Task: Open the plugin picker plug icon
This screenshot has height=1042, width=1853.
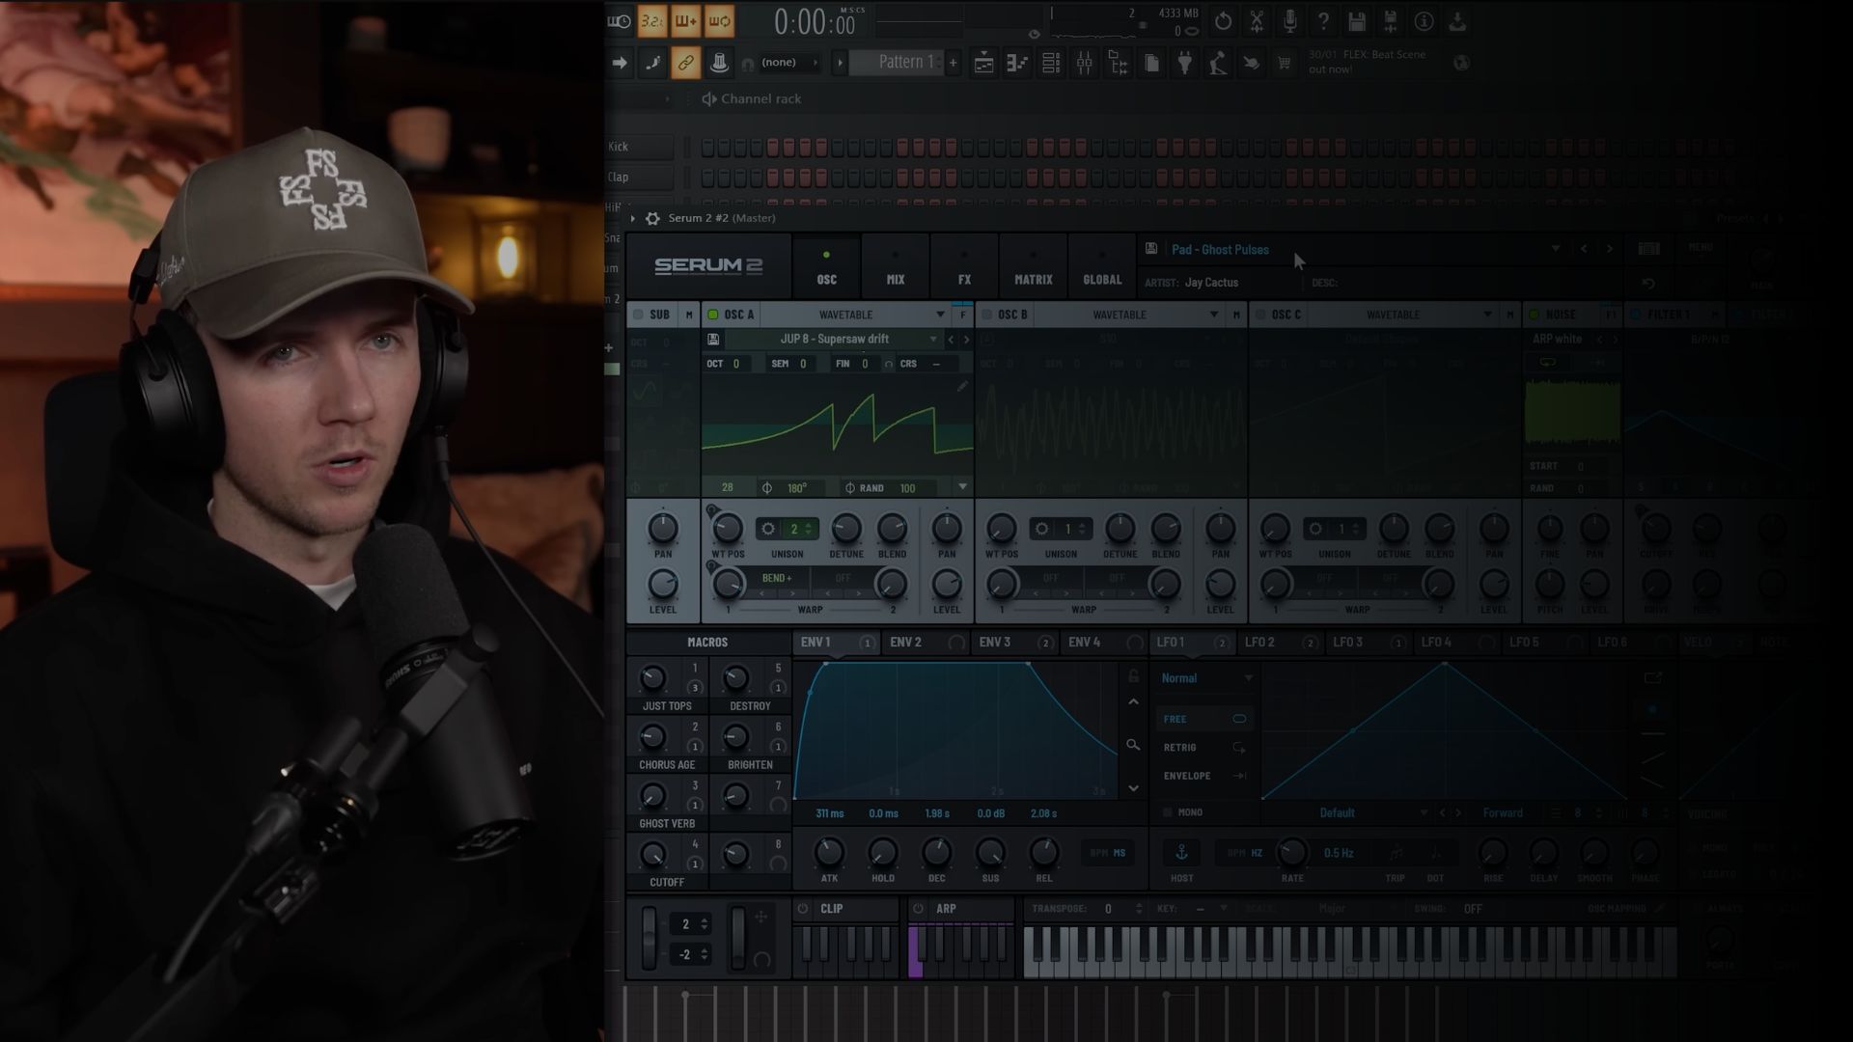Action: (x=1185, y=64)
